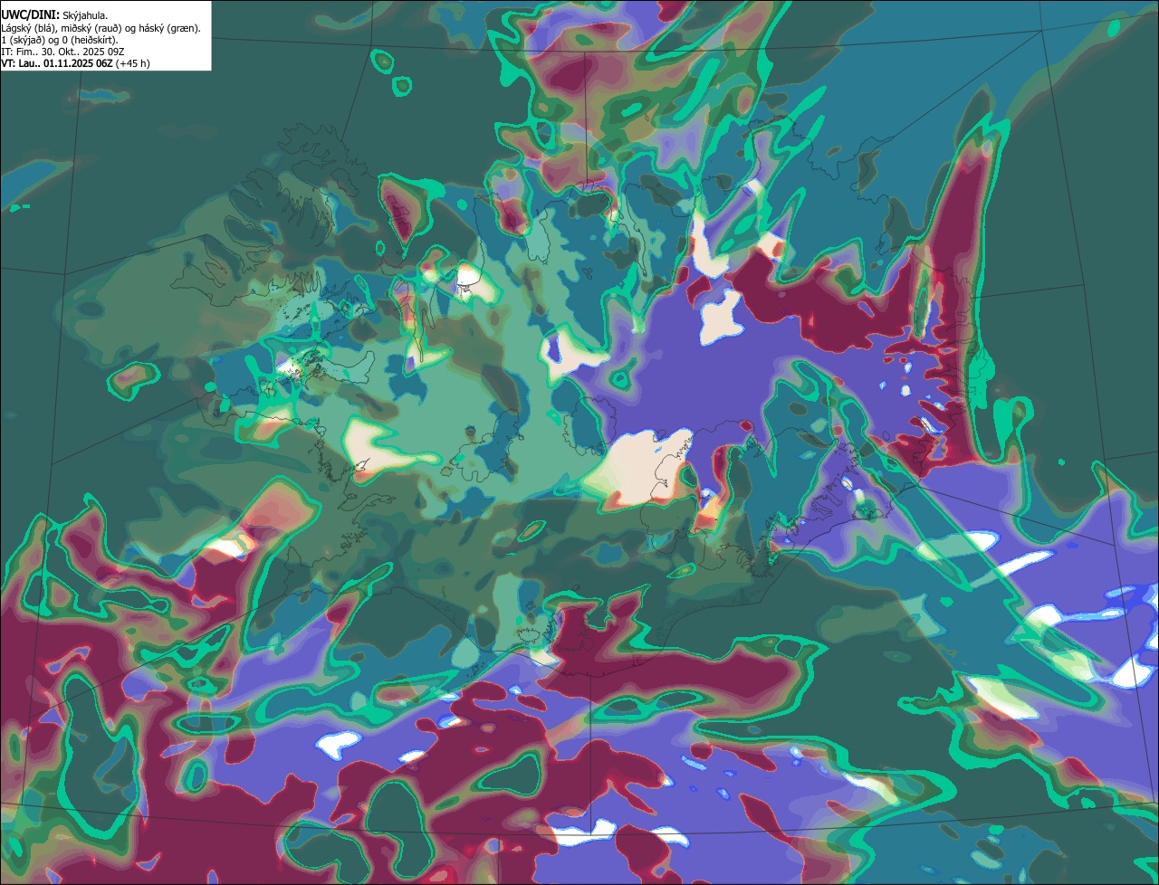The image size is (1159, 885).
Task: Click the '1 (skýjað) og 0 (heiðskírt).' line
Action: pyautogui.click(x=60, y=40)
